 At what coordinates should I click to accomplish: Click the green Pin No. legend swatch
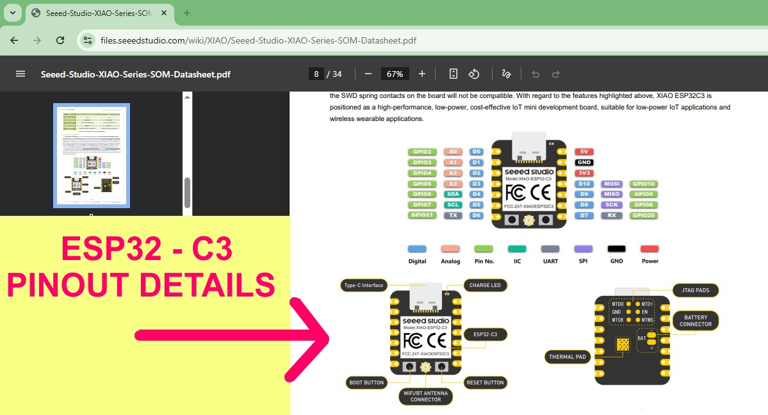tap(484, 249)
